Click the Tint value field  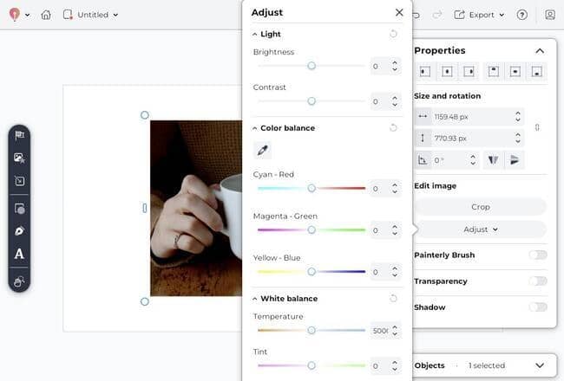click(379, 366)
